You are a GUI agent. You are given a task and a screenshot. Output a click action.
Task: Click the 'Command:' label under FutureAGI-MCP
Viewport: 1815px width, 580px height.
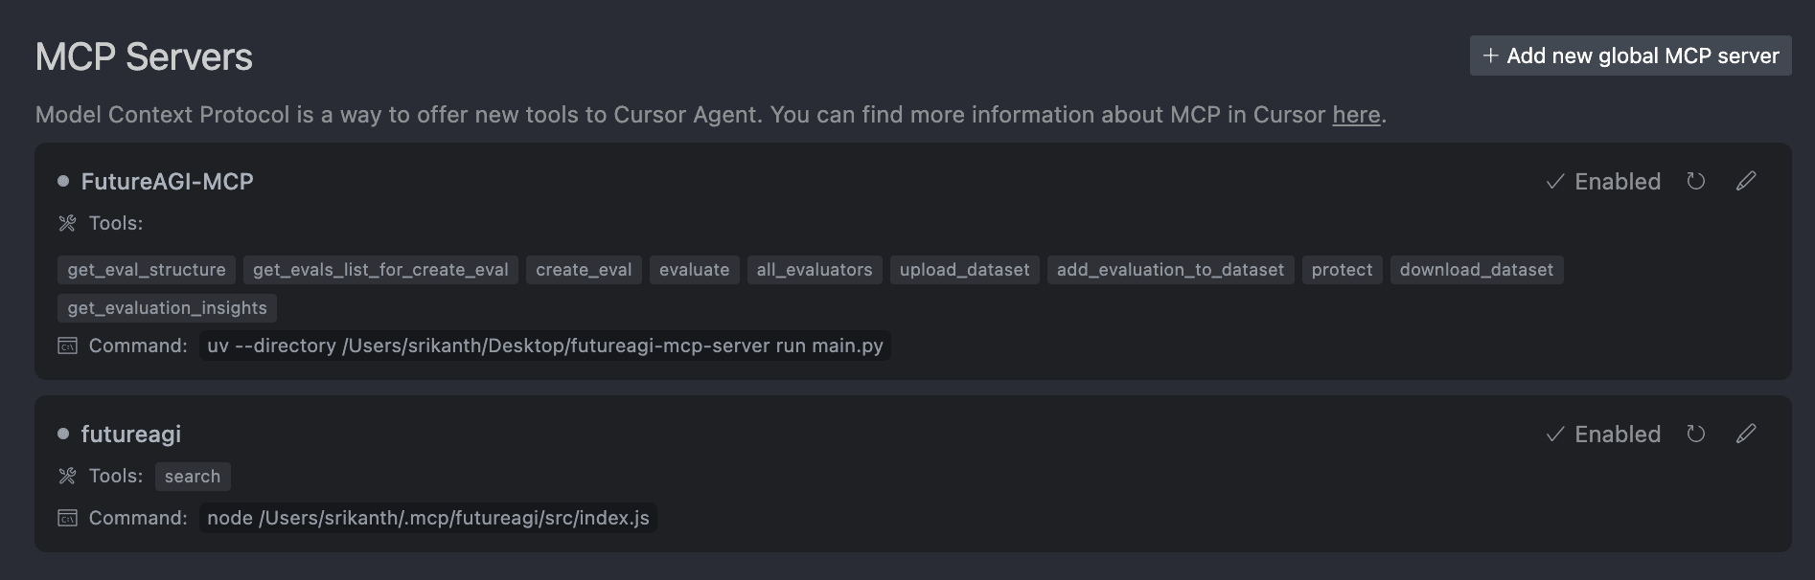[x=138, y=346]
